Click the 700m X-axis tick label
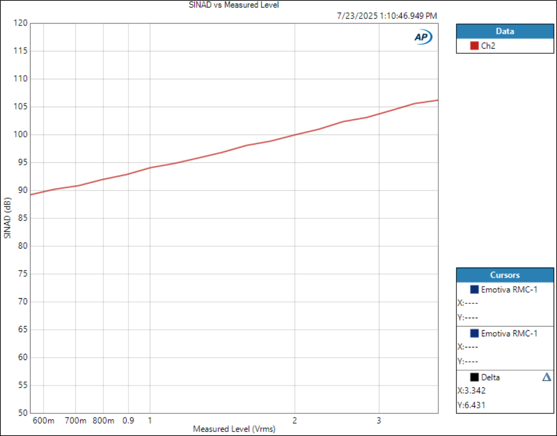The image size is (557, 436). 76,421
